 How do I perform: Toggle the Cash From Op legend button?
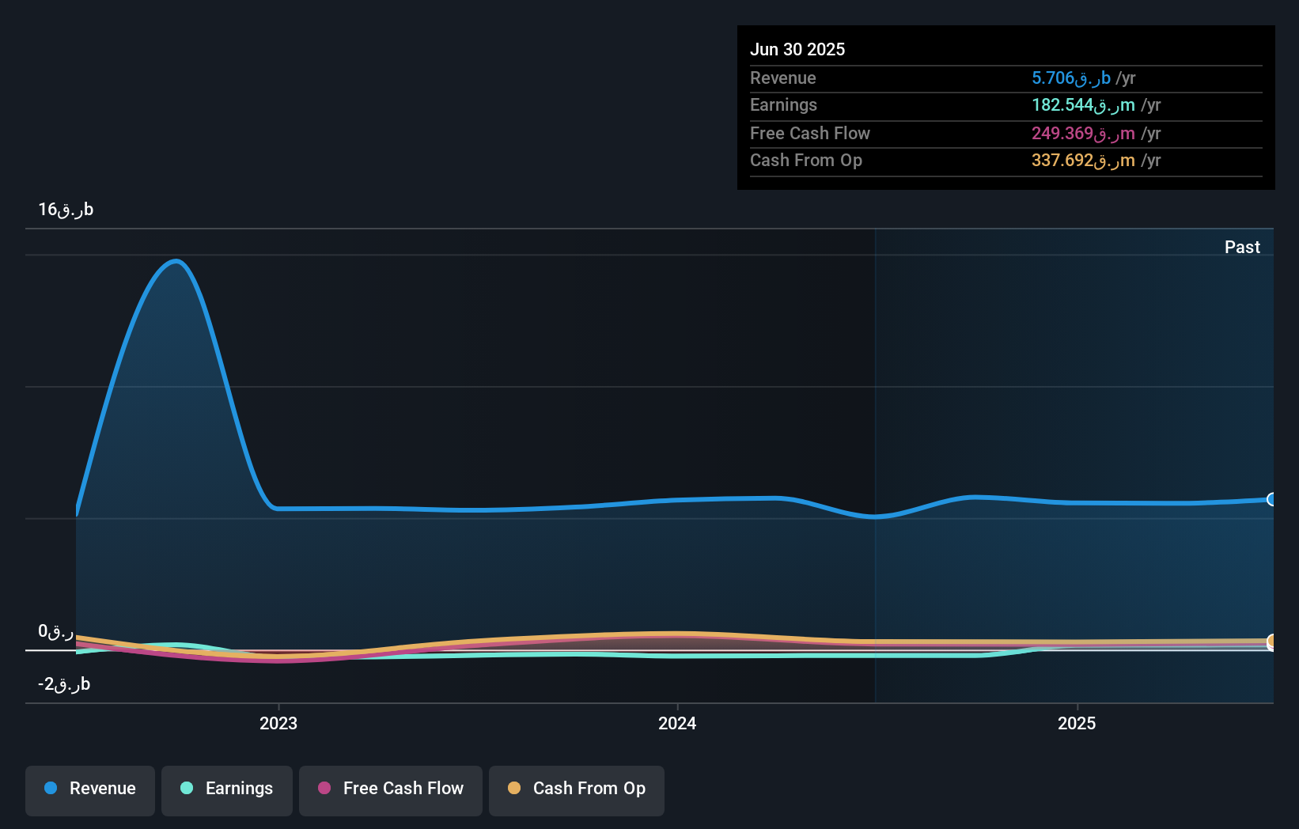coord(577,790)
